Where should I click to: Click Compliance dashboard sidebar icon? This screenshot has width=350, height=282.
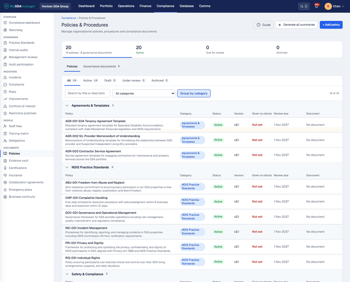point(5,23)
